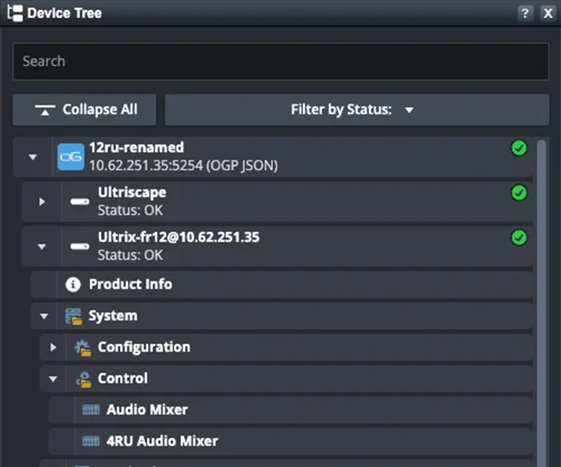Click the green status check for Ultriscape
Screen dimensions: 561x467
tap(519, 193)
